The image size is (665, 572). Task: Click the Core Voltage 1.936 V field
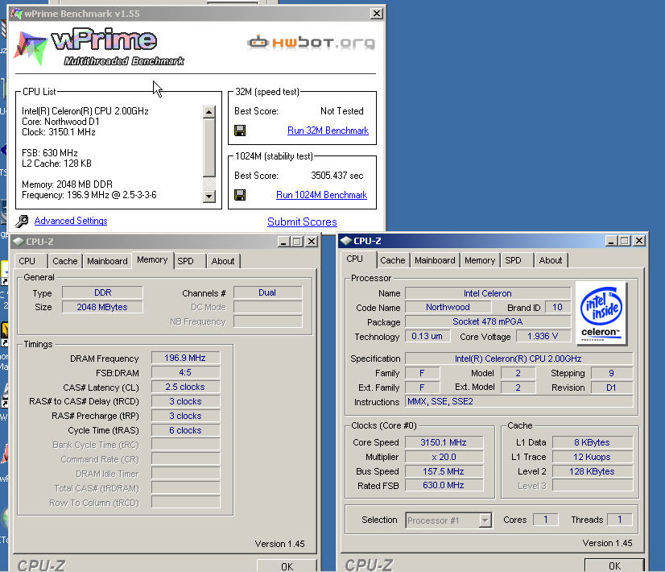pyautogui.click(x=543, y=336)
